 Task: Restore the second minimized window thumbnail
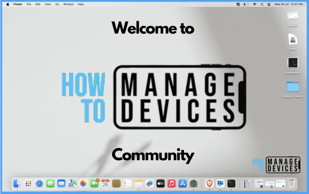tap(258, 183)
